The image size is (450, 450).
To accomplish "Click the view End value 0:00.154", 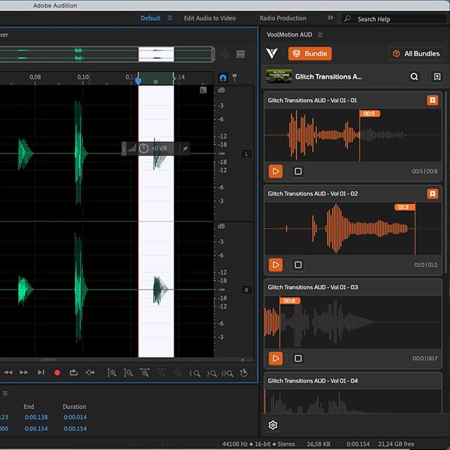I will tap(36, 428).
